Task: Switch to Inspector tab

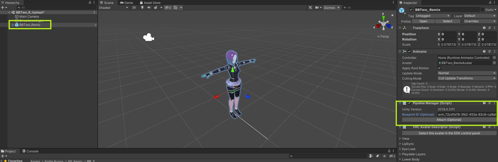Action: 408,3
